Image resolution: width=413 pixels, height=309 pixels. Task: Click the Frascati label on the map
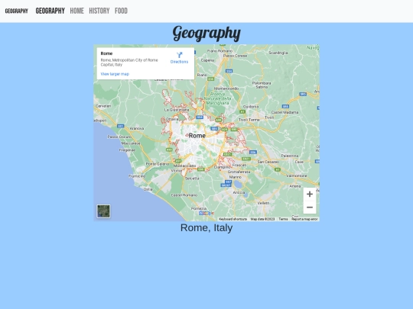click(x=239, y=166)
